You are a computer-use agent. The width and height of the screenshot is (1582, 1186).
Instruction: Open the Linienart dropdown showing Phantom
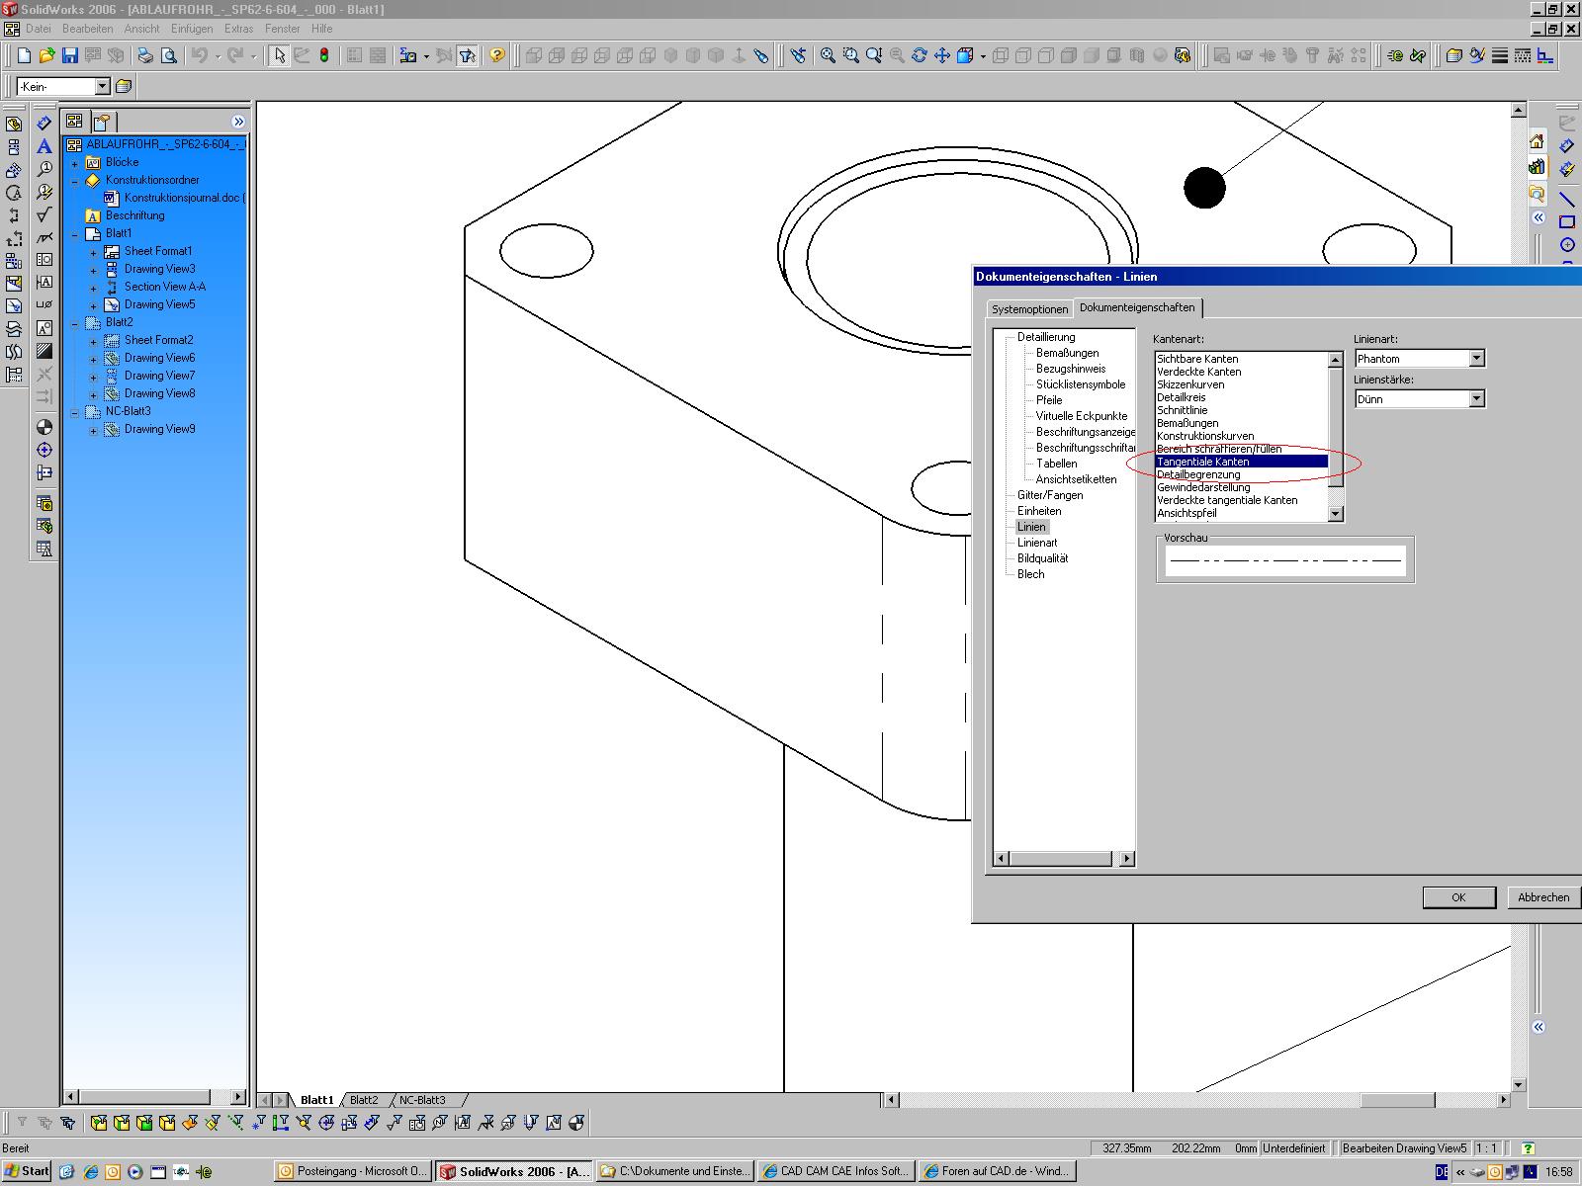(1476, 359)
